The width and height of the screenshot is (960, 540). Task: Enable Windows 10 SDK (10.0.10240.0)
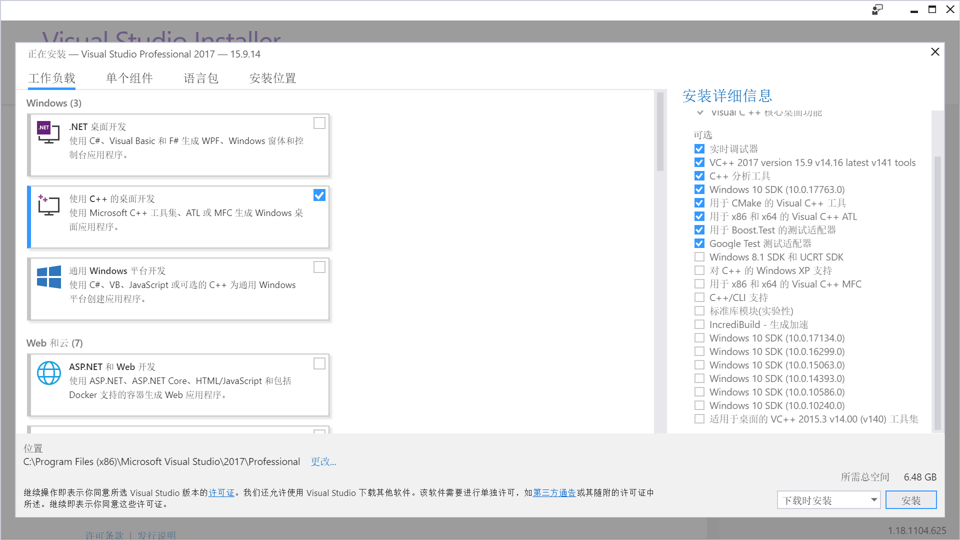(699, 405)
